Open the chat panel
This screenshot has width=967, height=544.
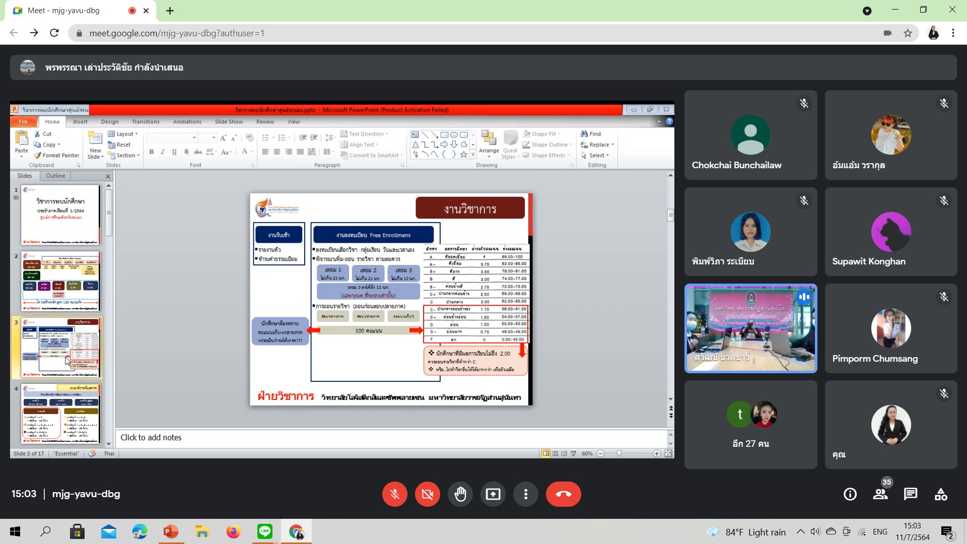click(x=910, y=494)
